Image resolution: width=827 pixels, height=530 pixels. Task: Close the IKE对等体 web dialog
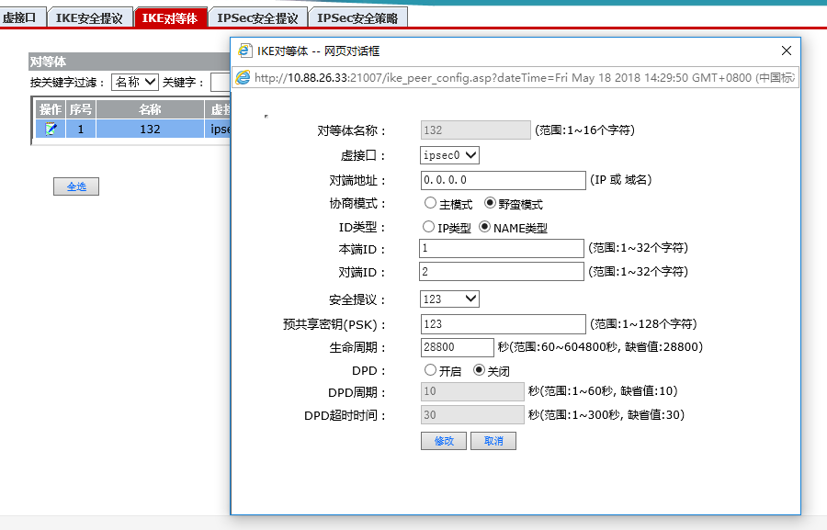coord(787,51)
